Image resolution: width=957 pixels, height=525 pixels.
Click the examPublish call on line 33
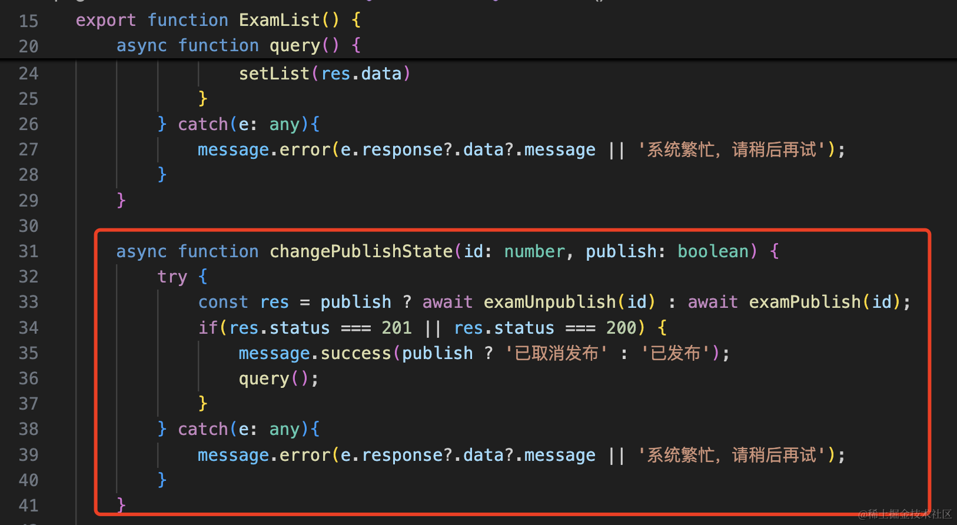click(805, 302)
